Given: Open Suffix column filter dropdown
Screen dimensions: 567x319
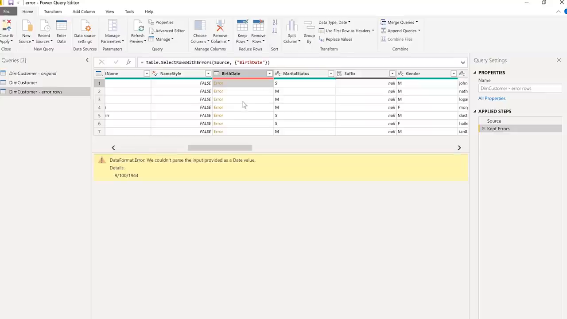Looking at the screenshot, I should [x=392, y=74].
